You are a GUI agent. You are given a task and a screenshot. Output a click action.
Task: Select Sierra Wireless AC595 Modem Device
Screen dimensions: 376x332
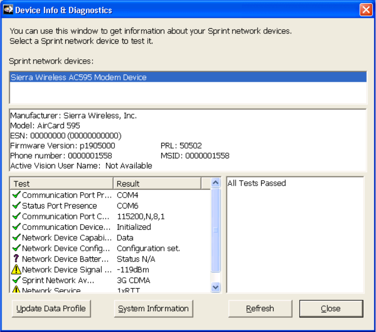tap(78, 78)
